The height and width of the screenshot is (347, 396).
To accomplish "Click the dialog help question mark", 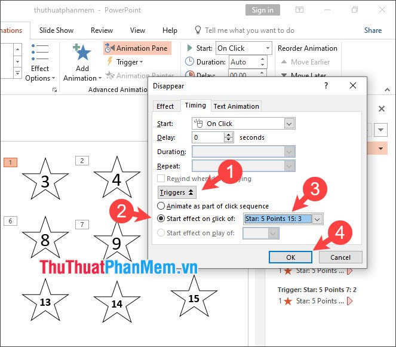I will tap(326, 85).
